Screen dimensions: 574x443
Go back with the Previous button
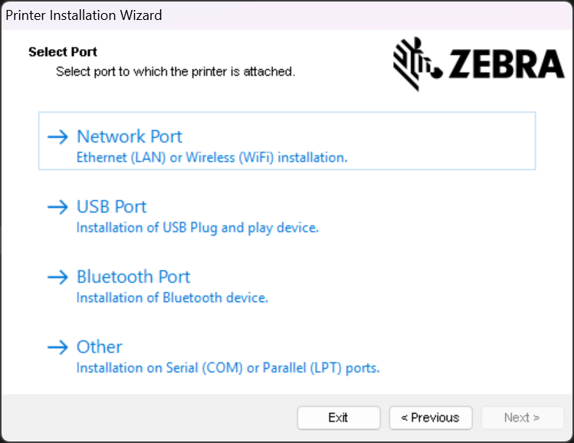[430, 418]
